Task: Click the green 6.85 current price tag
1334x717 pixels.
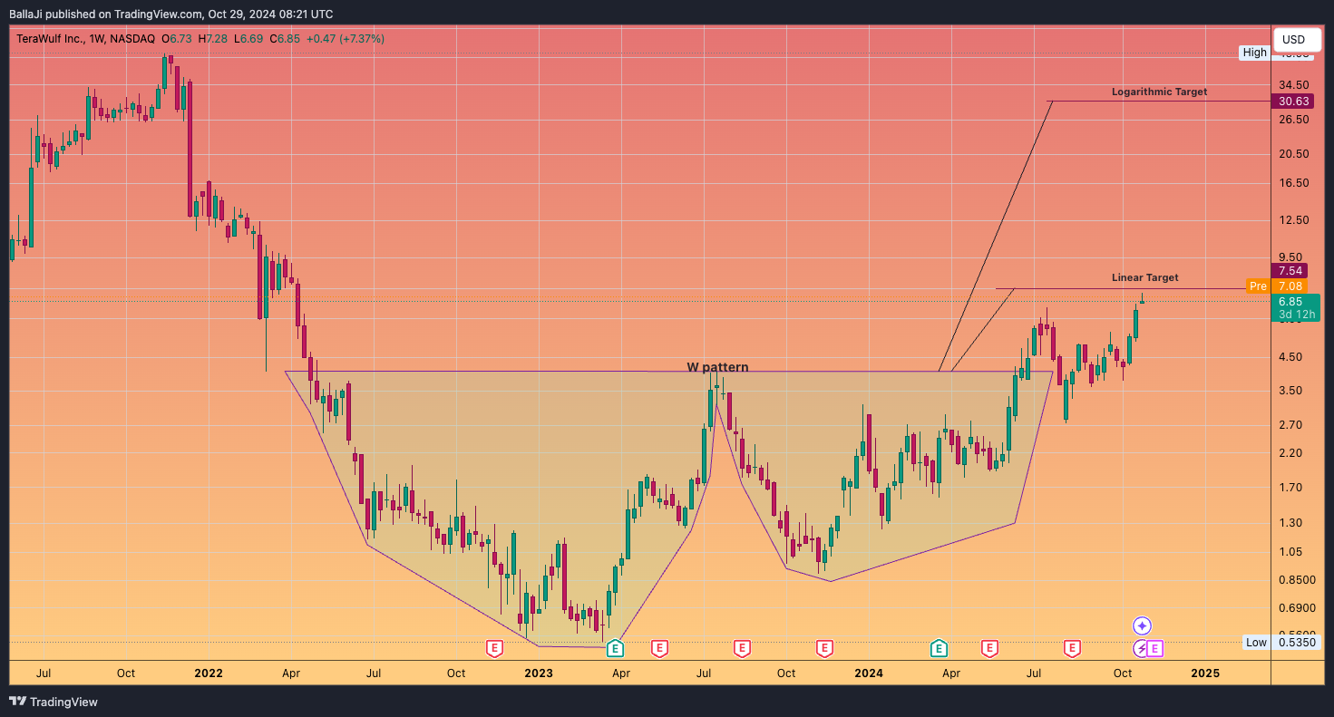Action: point(1290,301)
